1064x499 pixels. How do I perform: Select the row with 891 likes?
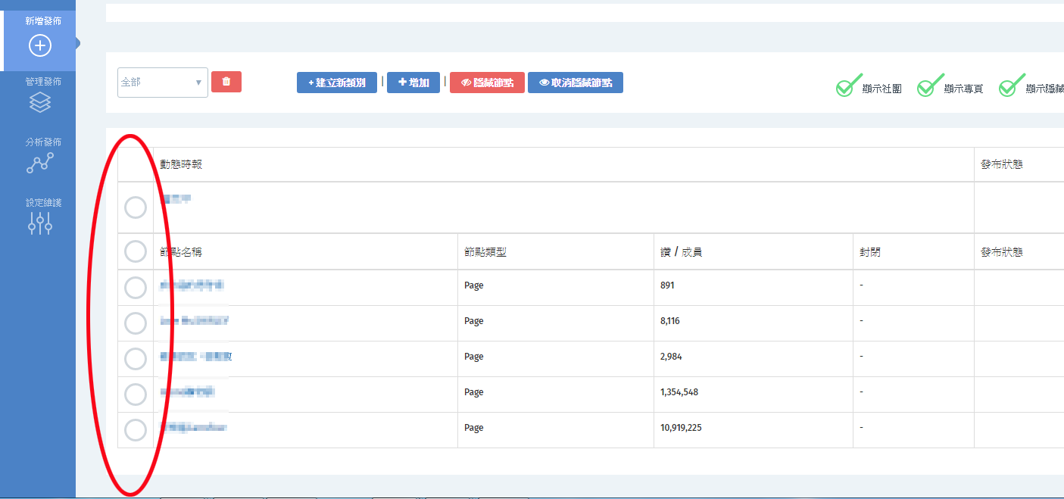pyautogui.click(x=136, y=288)
